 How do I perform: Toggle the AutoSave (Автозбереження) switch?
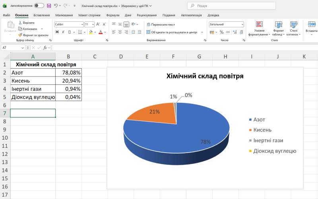coord(39,6)
